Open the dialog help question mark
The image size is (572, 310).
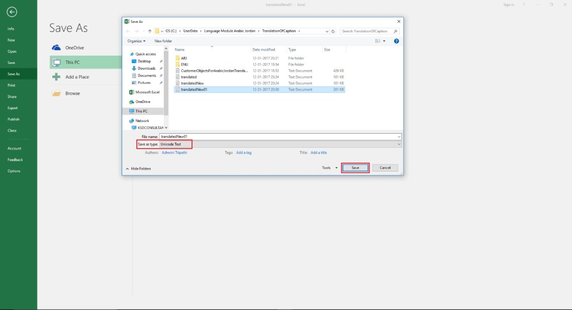coord(396,41)
